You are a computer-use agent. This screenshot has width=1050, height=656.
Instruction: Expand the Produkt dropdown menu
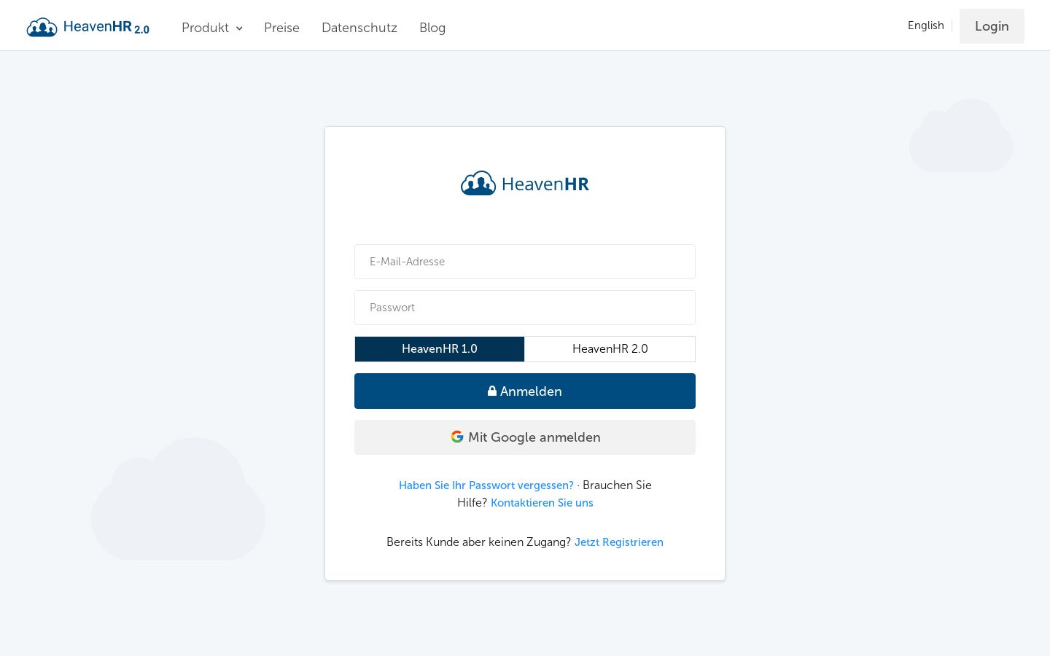click(x=212, y=28)
